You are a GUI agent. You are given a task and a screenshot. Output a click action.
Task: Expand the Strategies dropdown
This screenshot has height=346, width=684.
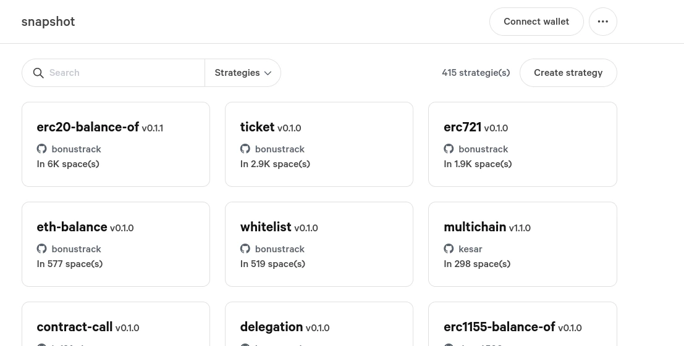pyautogui.click(x=243, y=73)
